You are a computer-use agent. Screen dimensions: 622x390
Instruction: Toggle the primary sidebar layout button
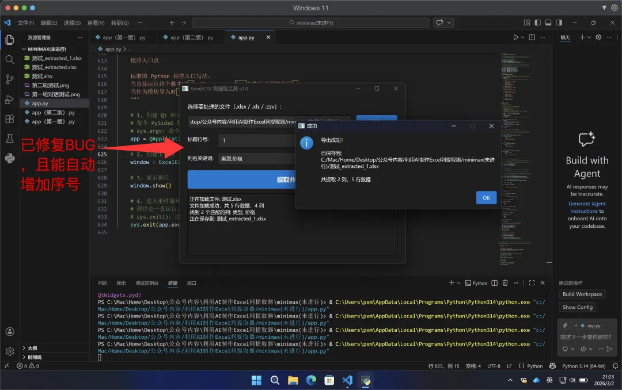coord(537,22)
